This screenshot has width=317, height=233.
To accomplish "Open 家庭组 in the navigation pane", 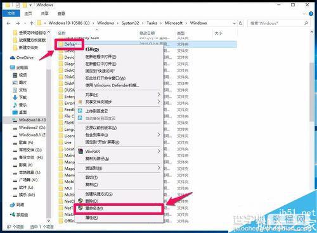I will click(19, 215).
